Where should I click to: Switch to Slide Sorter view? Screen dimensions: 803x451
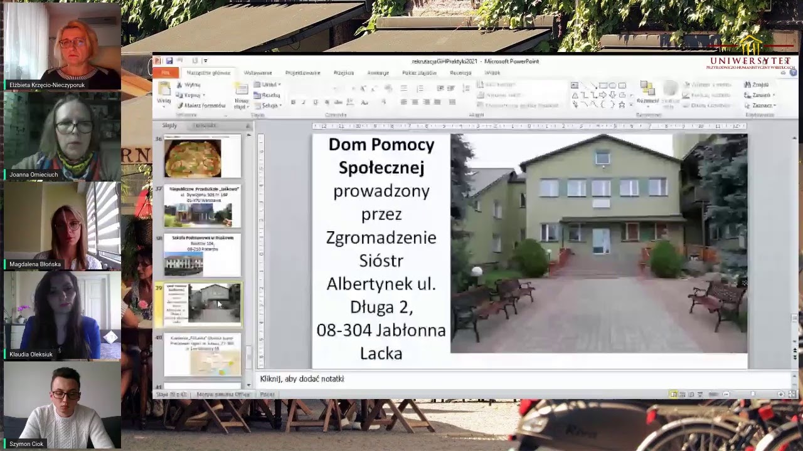pyautogui.click(x=683, y=394)
